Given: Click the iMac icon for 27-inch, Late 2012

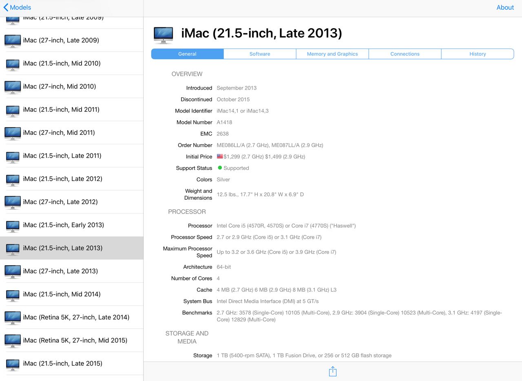Looking at the screenshot, I should click(13, 203).
